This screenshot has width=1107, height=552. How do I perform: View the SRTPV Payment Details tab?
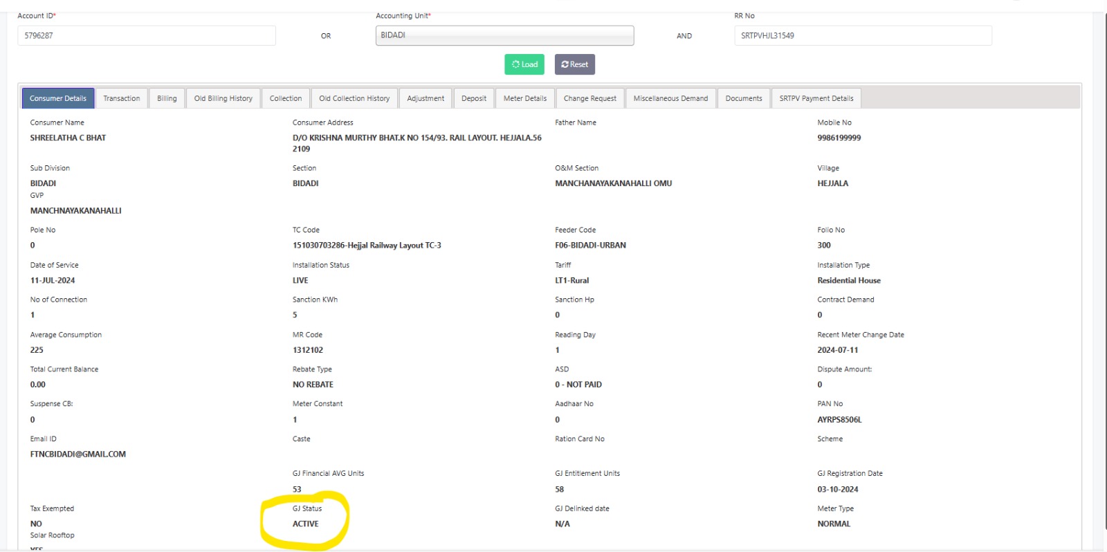[x=816, y=98]
